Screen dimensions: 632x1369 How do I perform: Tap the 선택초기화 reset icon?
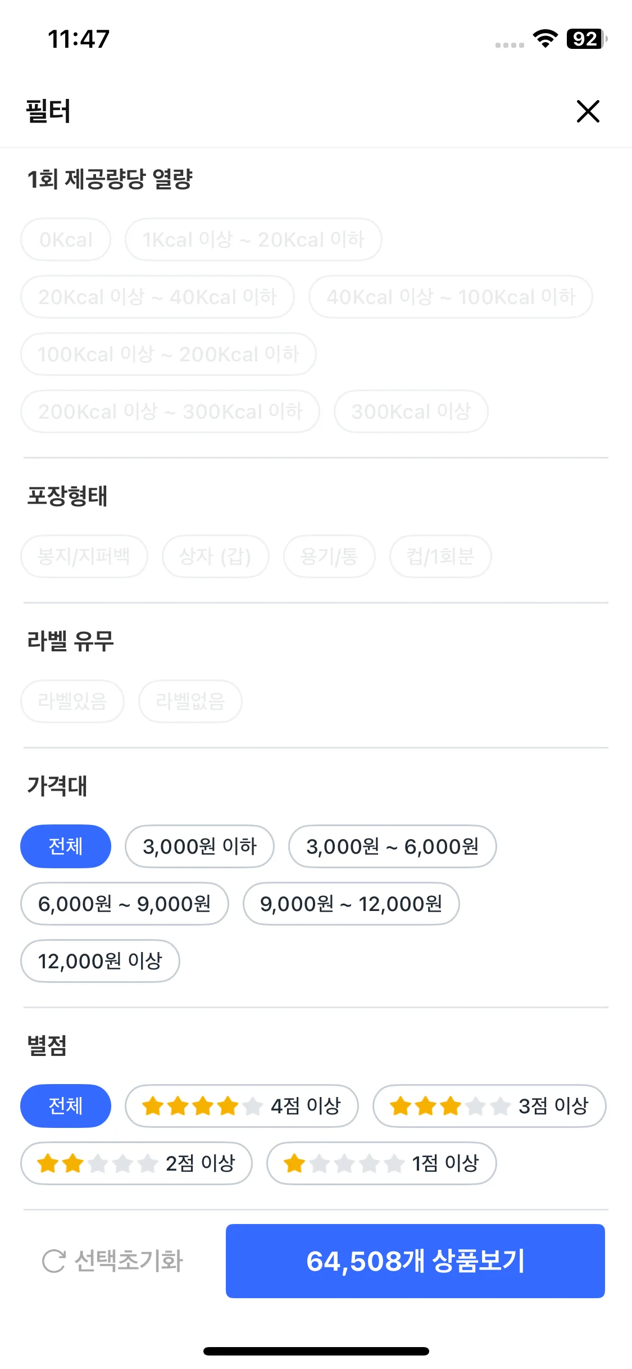54,1261
